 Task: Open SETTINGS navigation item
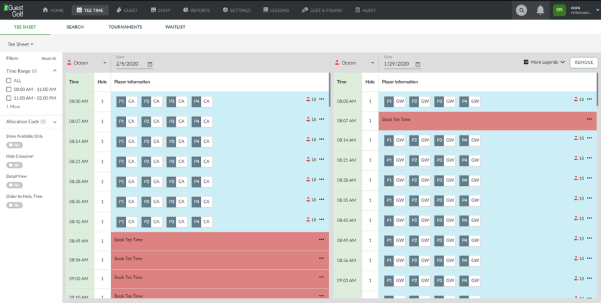[x=237, y=11]
